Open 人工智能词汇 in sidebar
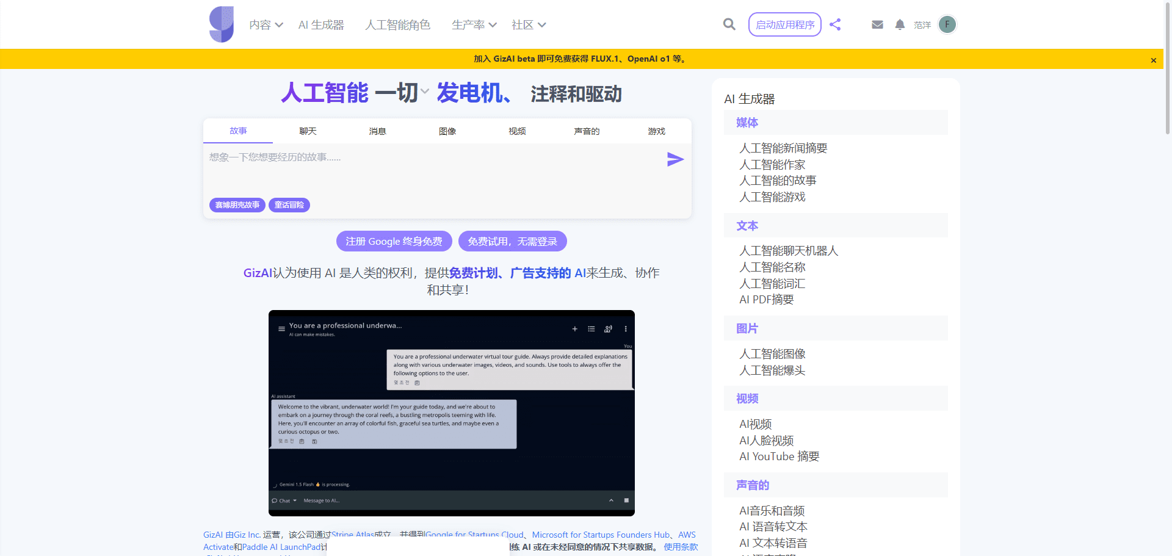 click(x=772, y=284)
